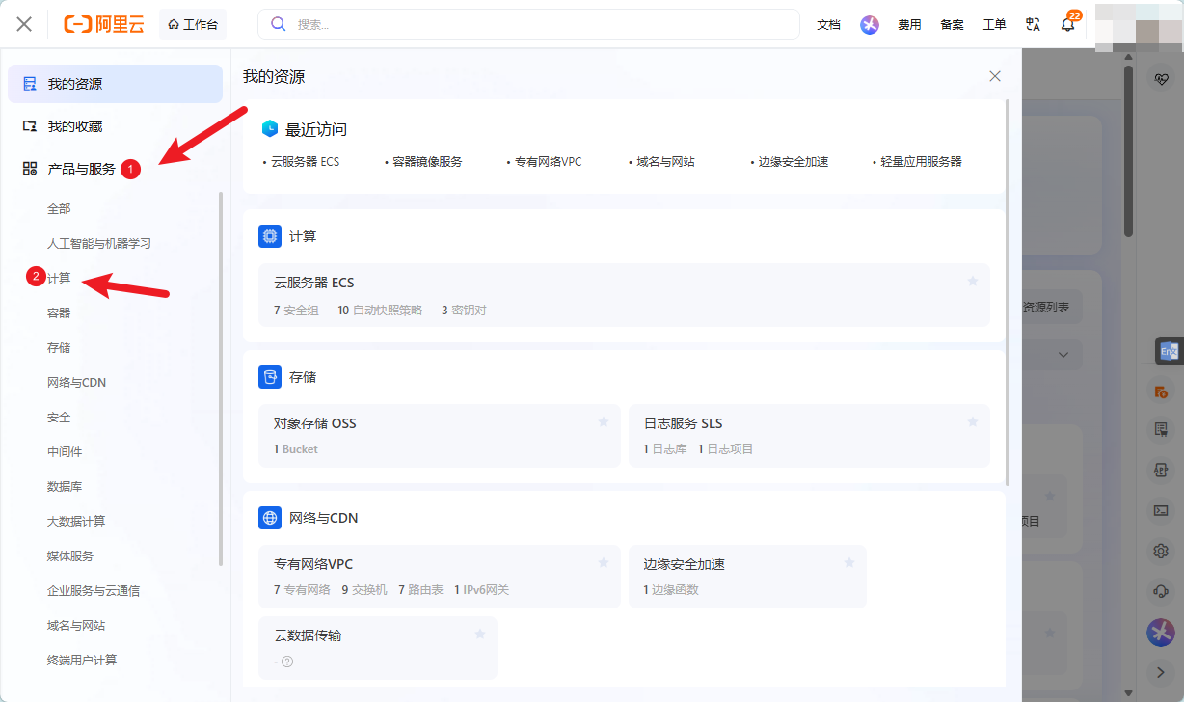Click the top search box

click(x=528, y=24)
